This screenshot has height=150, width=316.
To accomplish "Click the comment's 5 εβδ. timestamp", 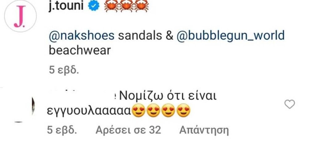I will click(x=62, y=130).
